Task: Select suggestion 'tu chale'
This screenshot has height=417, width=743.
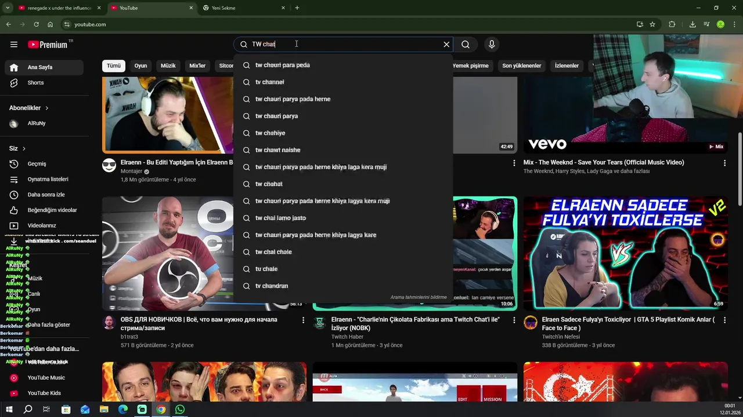Action: pos(343,269)
